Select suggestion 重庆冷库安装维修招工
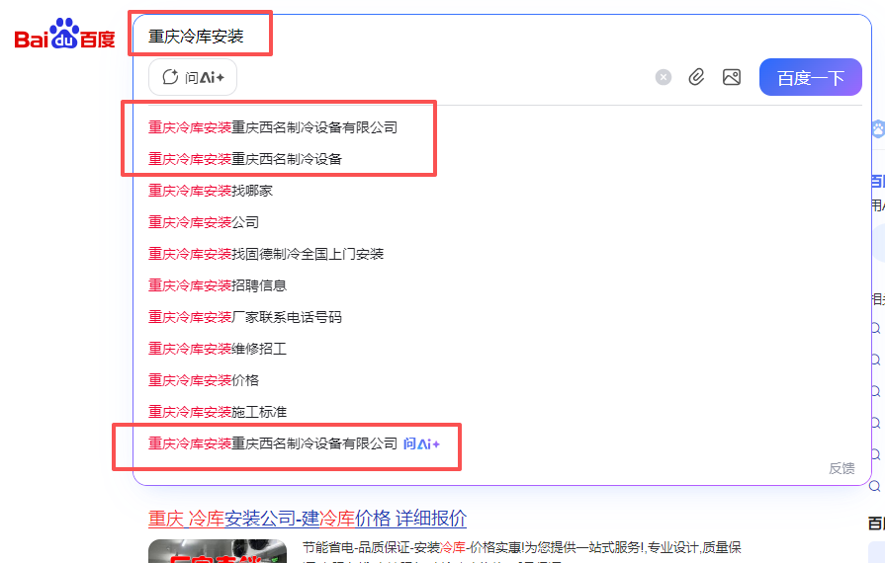 pos(218,349)
